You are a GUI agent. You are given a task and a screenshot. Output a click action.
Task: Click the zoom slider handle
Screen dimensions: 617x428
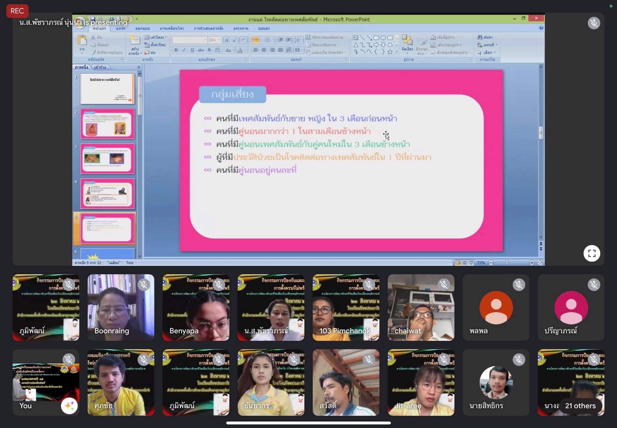(507, 263)
